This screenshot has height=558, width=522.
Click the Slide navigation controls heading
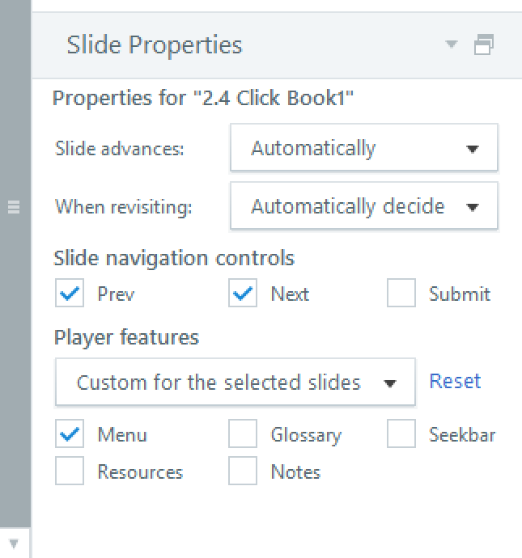coord(174,258)
